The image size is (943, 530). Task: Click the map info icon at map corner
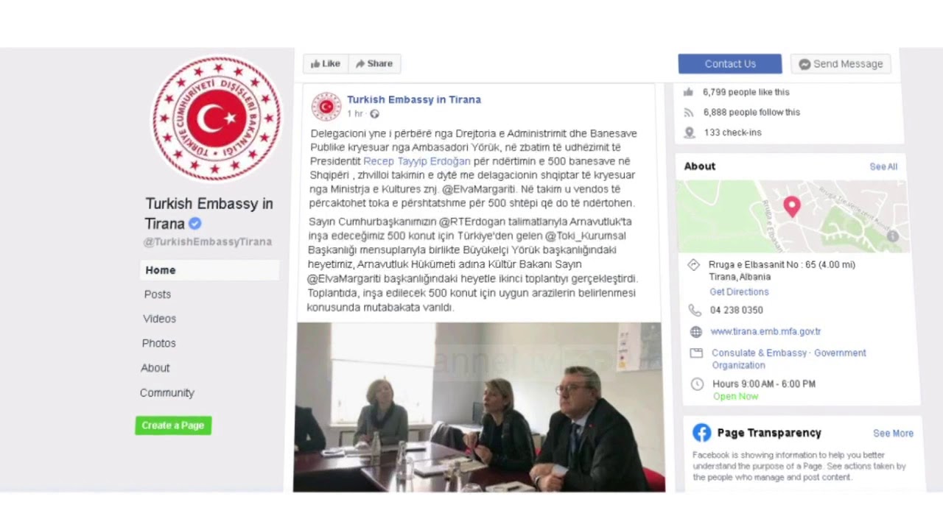coord(893,236)
